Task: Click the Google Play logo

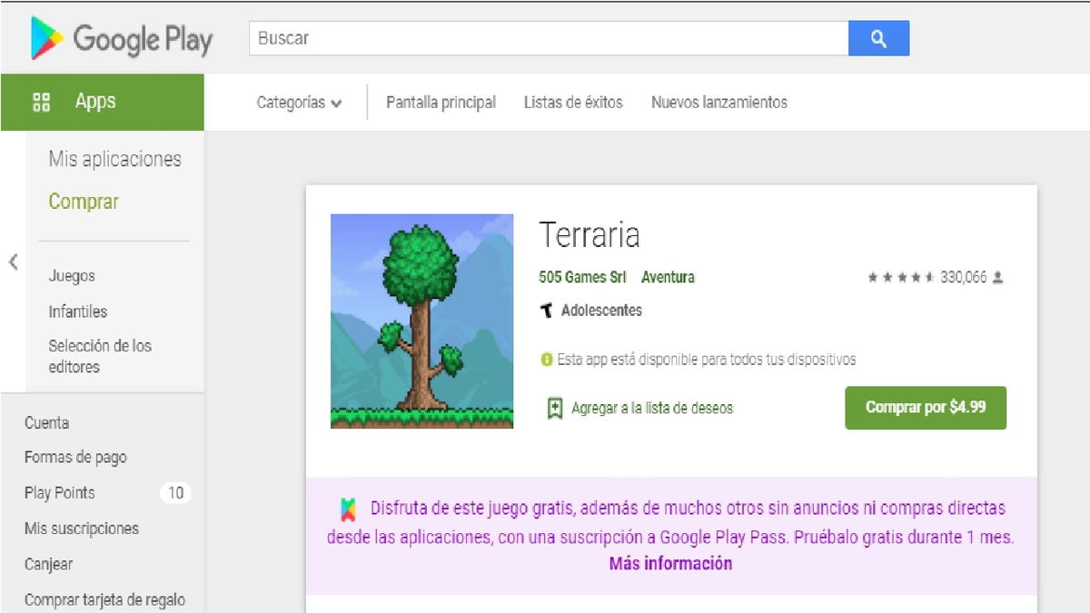Action: (119, 39)
